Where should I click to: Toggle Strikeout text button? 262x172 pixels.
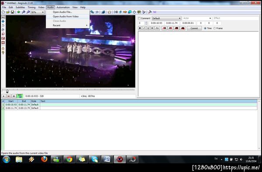point(152,28)
